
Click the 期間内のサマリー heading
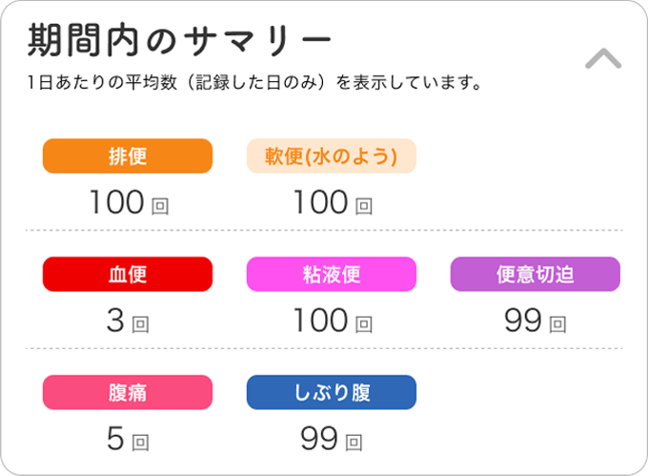click(x=179, y=40)
